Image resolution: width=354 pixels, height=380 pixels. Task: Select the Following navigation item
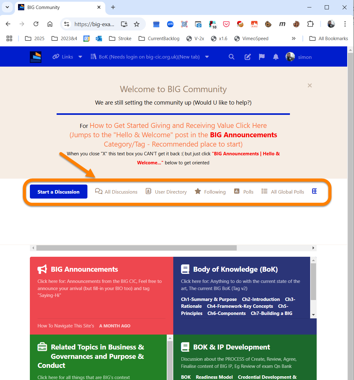click(210, 192)
